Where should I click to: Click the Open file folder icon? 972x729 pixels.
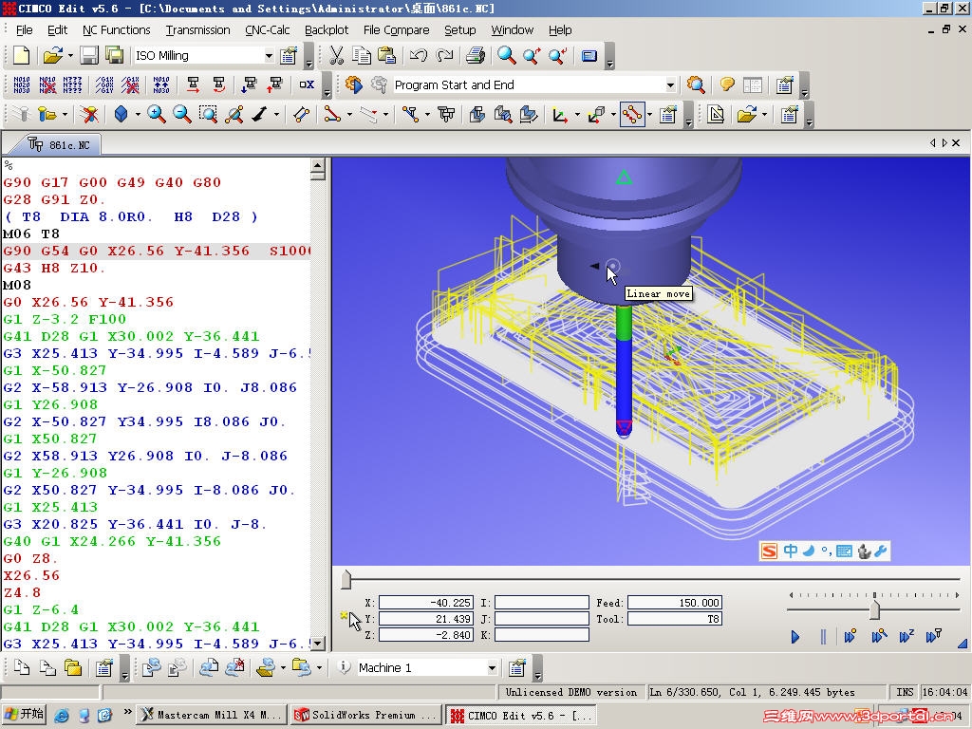click(x=53, y=56)
